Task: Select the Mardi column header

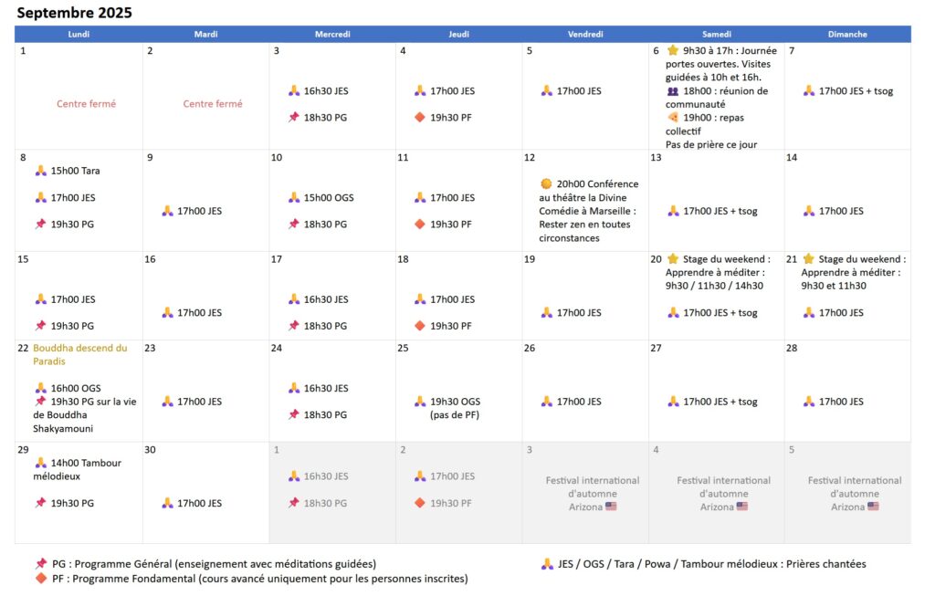Action: (x=205, y=34)
